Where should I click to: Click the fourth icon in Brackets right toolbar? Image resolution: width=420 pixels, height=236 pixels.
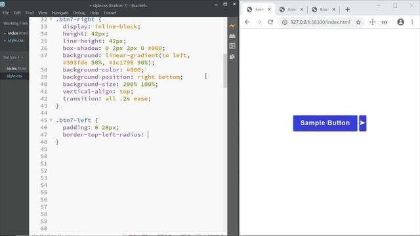tap(232, 56)
